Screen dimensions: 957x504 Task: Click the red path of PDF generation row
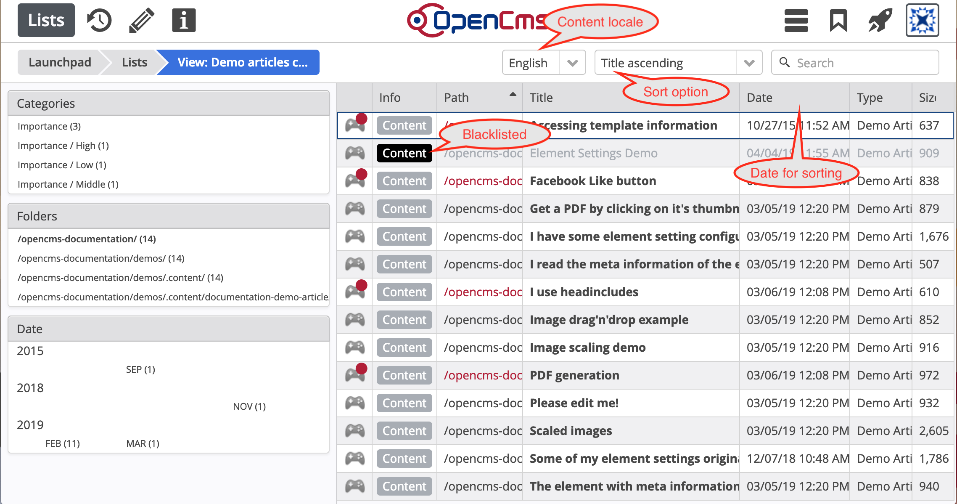pyautogui.click(x=483, y=375)
